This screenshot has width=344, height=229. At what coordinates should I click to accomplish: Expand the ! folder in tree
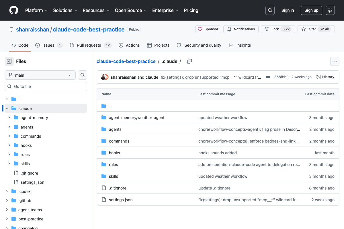pyautogui.click(x=7, y=99)
